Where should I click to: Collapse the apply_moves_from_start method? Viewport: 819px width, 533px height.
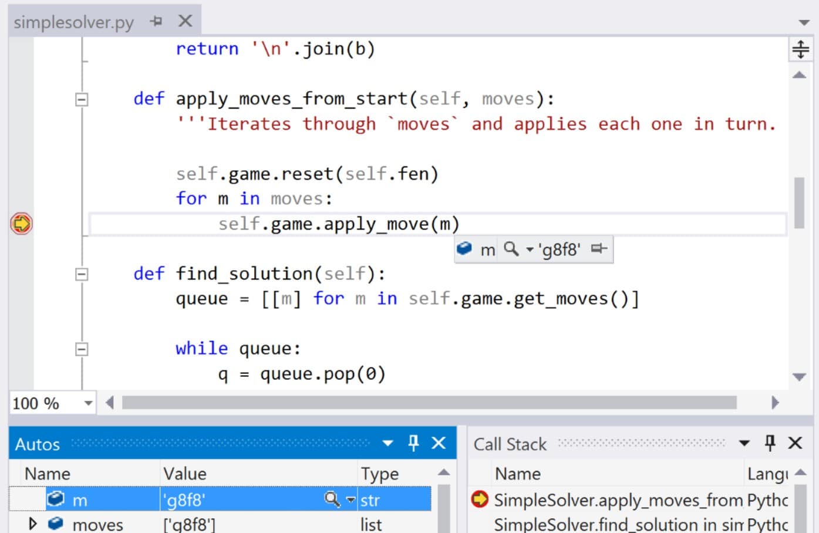[80, 99]
